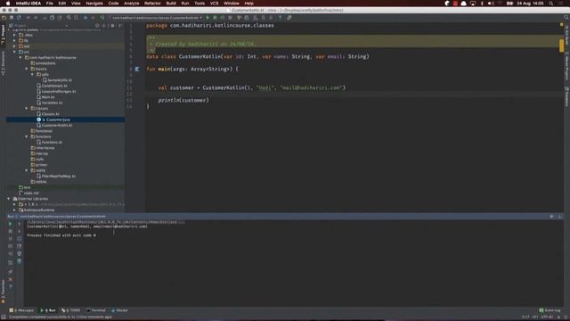Viewport: 570px width, 321px height.
Task: Click the Stop icon in Run panel
Action: click(10, 231)
